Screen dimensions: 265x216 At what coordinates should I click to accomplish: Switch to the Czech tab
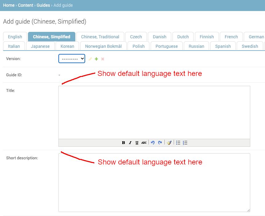pyautogui.click(x=136, y=37)
